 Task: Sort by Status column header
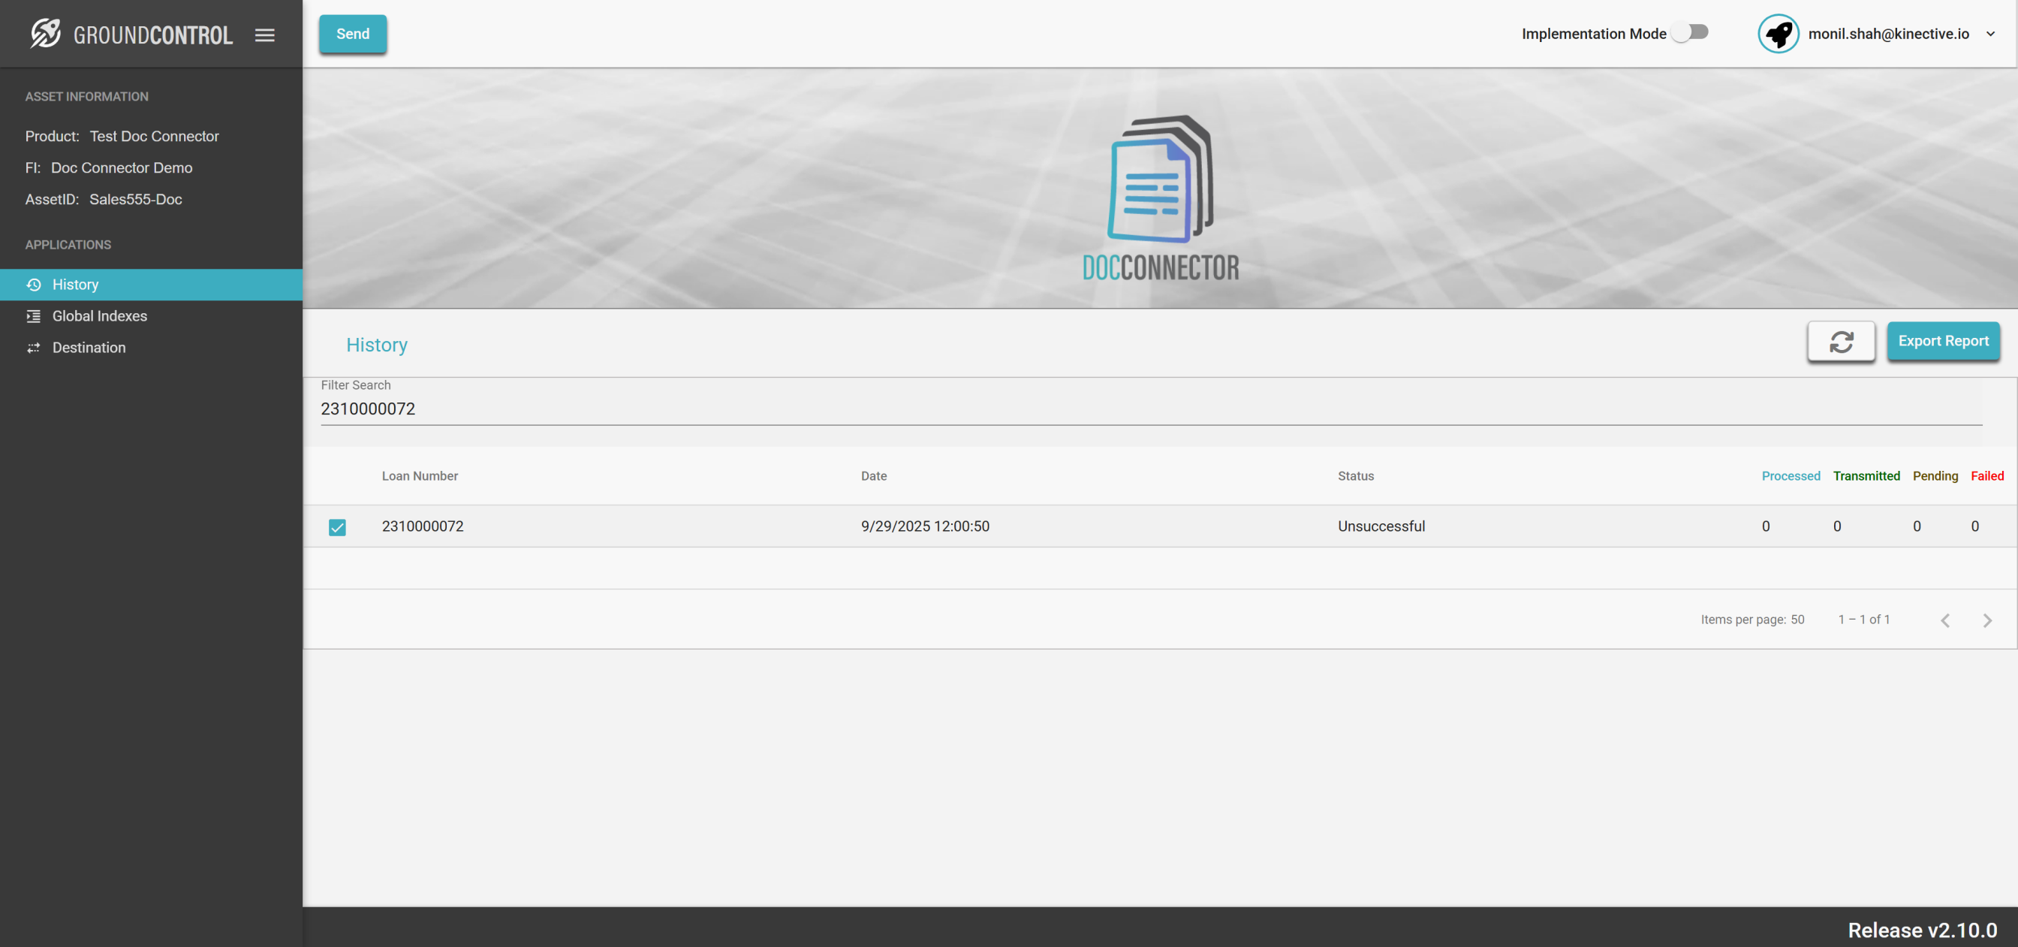click(x=1355, y=476)
